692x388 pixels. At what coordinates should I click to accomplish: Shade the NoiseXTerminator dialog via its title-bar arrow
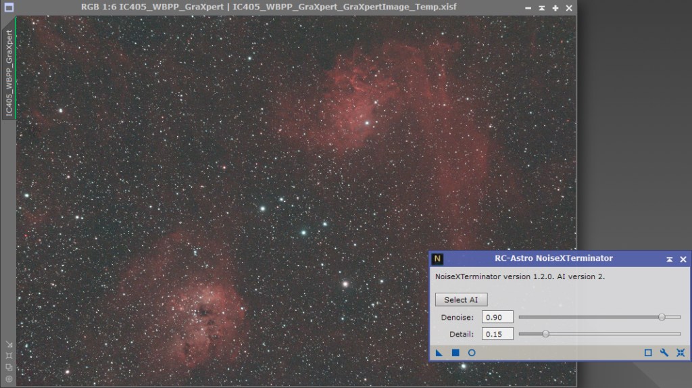pyautogui.click(x=669, y=259)
